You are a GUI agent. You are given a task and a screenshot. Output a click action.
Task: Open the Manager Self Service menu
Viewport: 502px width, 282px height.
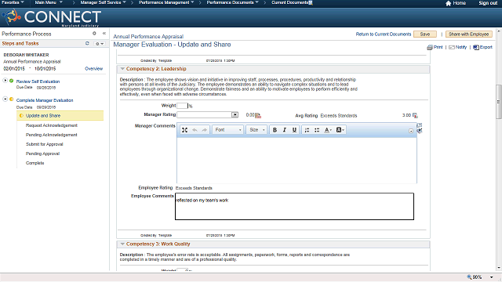pos(103,2)
